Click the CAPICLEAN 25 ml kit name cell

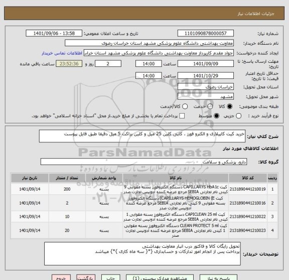(x=176, y=217)
